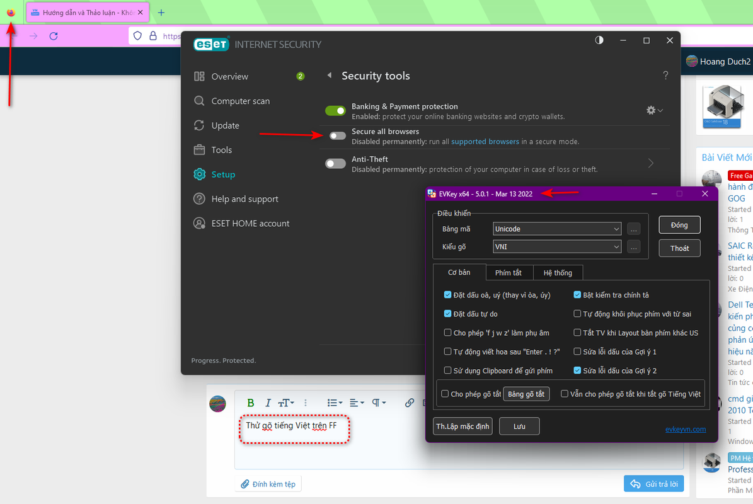The width and height of the screenshot is (753, 504).
Task: Click the Firefox logo icon
Action: click(x=11, y=13)
